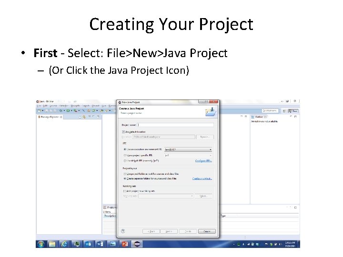Screen dimensions: 343x257
Task: Click the Finish button in dialog
Action: tap(188, 231)
